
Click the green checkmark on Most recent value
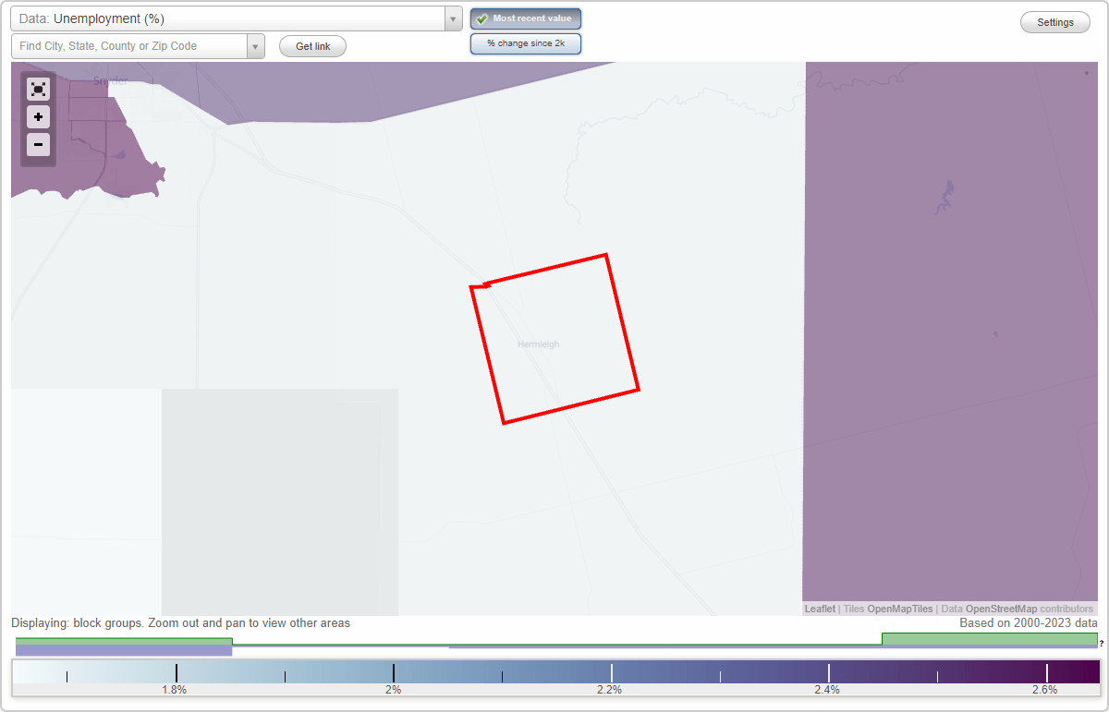(x=481, y=18)
